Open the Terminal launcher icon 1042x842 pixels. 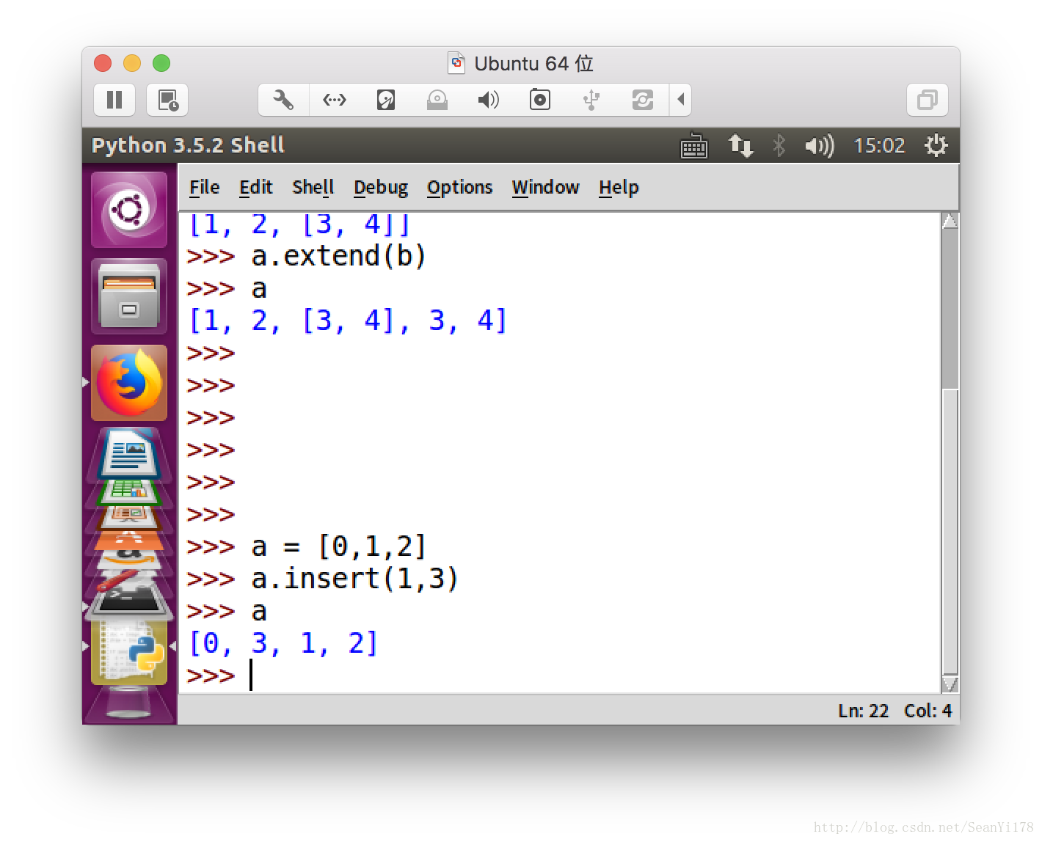(129, 602)
